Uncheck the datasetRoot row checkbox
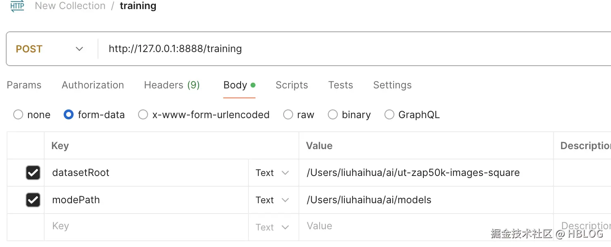The image size is (611, 247). (x=33, y=173)
